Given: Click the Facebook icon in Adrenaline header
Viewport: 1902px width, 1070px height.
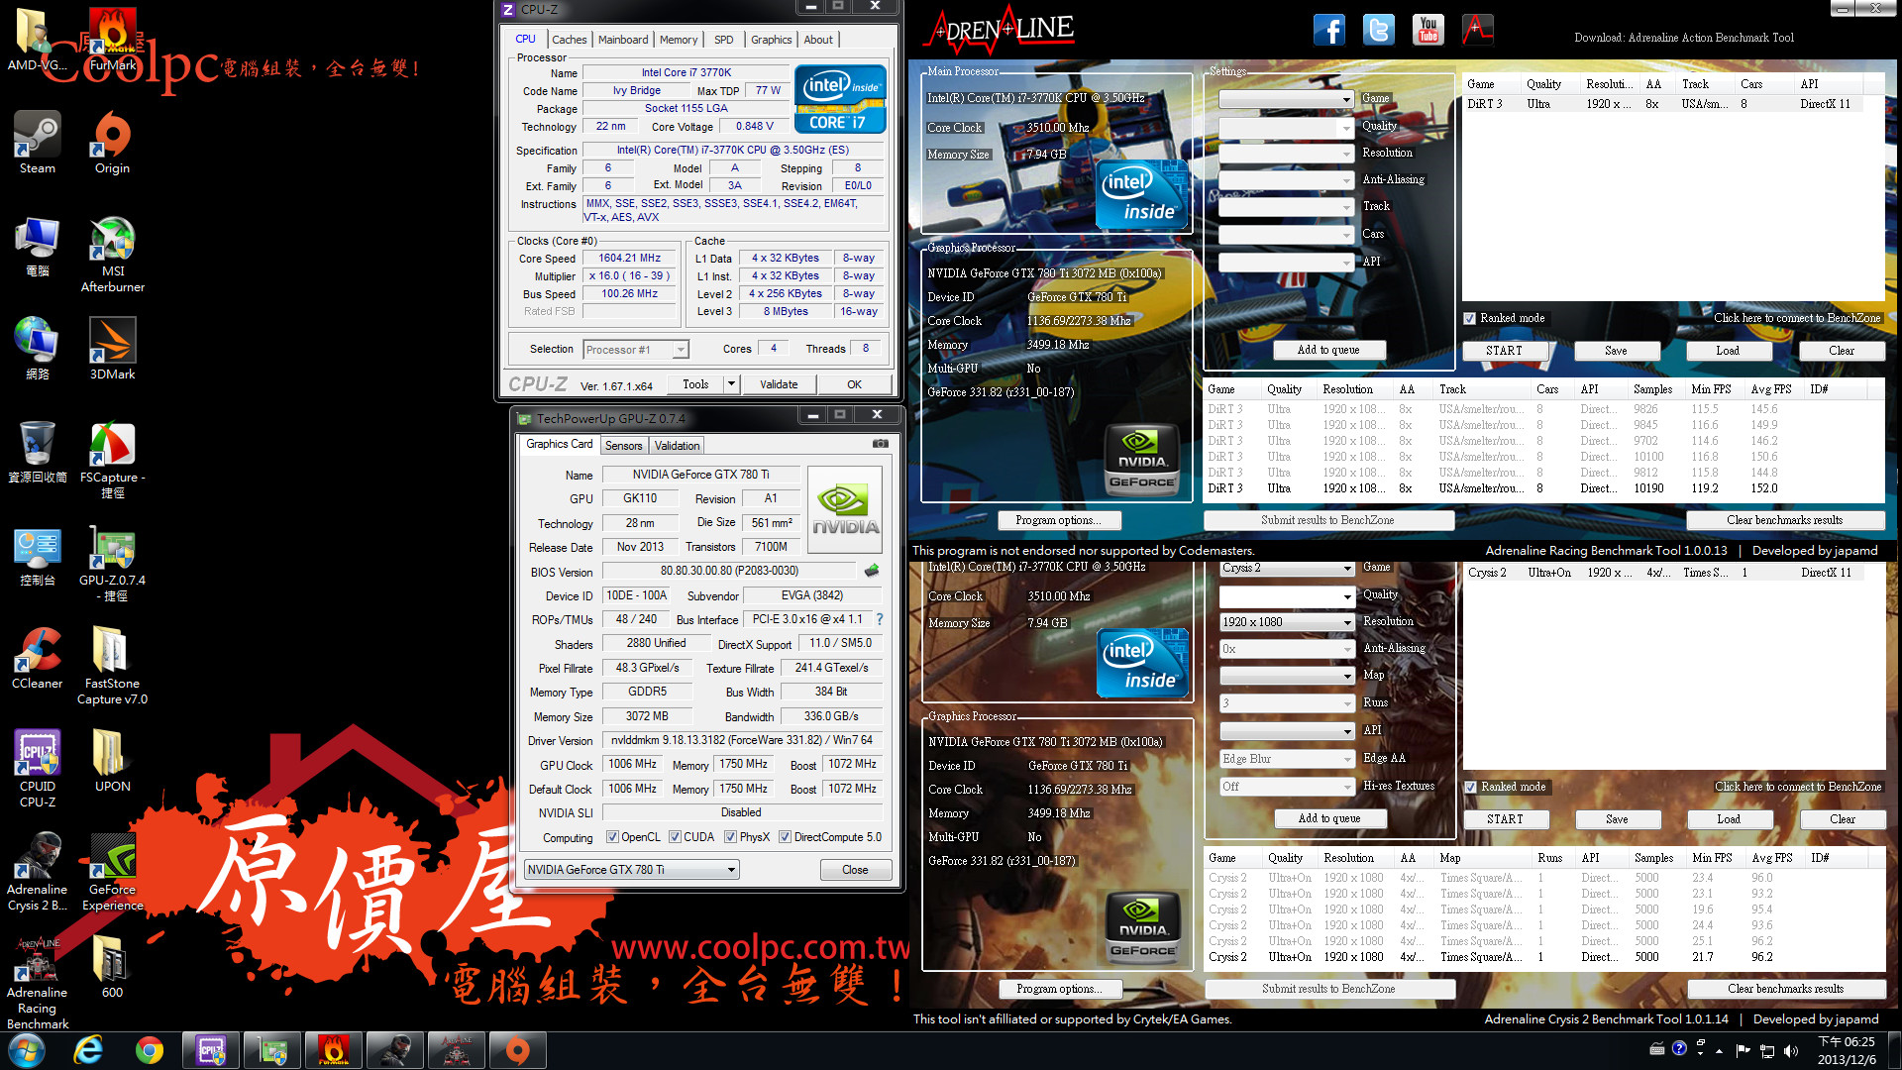Looking at the screenshot, I should pos(1329,30).
